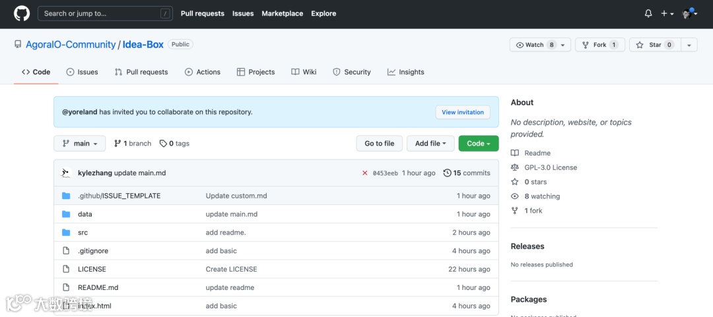Open the green Code dropdown
This screenshot has width=713, height=317.
tap(479, 144)
